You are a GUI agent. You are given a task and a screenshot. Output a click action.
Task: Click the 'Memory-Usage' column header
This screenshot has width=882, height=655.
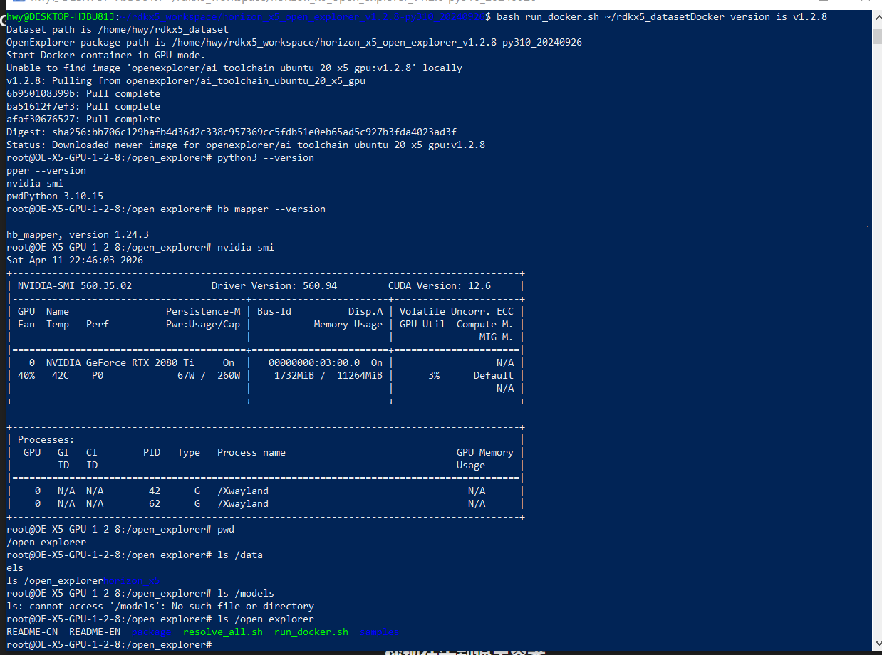[x=348, y=324]
